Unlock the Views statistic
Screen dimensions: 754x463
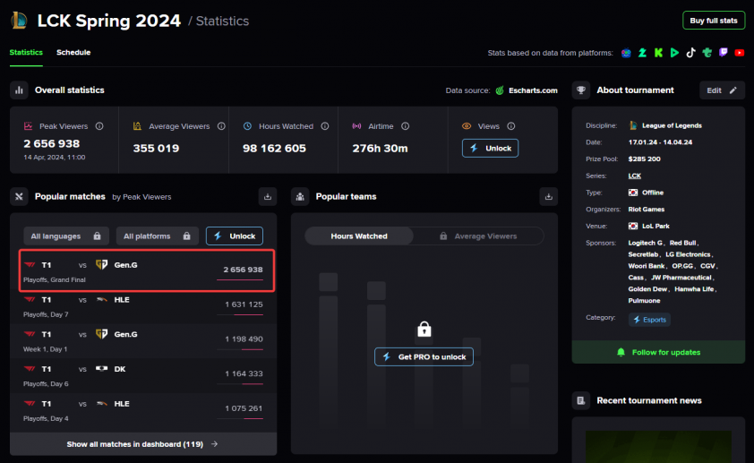coord(490,148)
